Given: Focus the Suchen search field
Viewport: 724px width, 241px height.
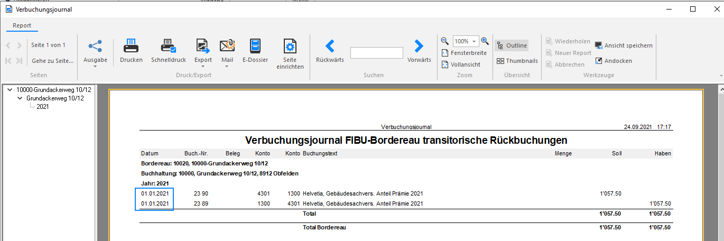Looking at the screenshot, I should (376, 53).
